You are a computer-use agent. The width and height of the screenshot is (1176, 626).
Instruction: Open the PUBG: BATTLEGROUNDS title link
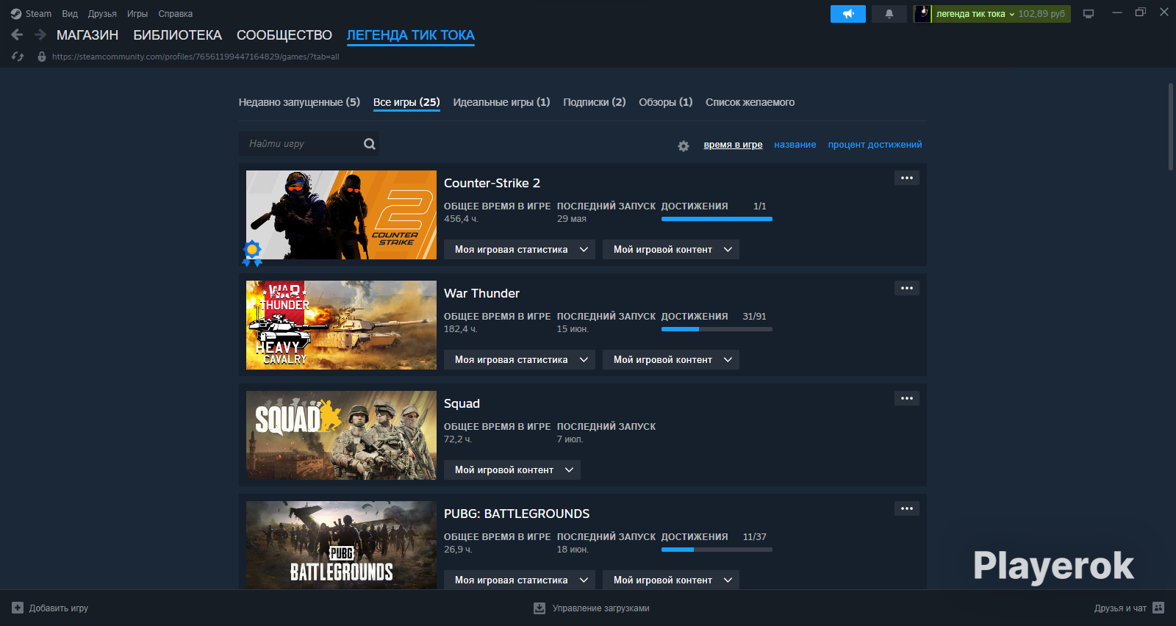(x=517, y=514)
